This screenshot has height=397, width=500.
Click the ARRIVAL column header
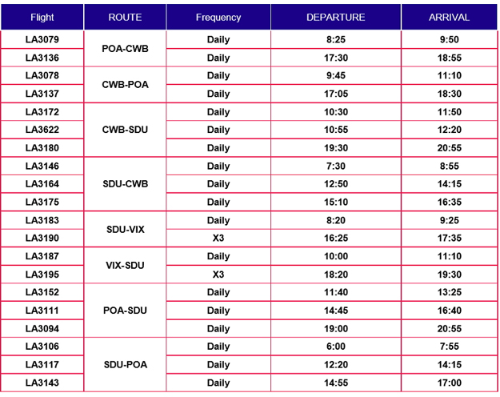coord(449,17)
